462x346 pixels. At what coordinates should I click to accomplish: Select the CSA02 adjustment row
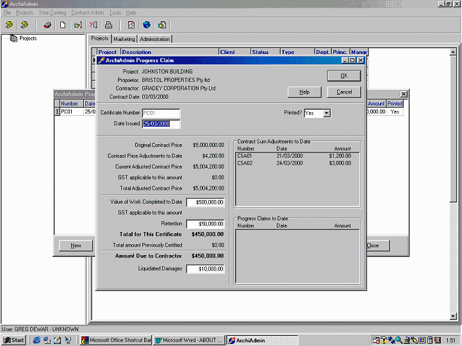[x=297, y=163]
